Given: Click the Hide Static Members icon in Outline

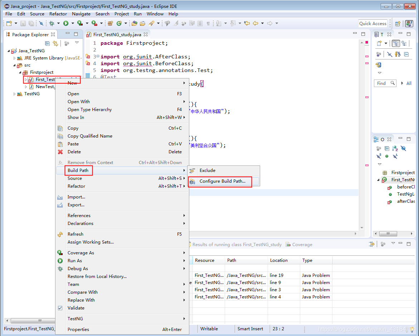Looking at the screenshot, I should point(379,156).
